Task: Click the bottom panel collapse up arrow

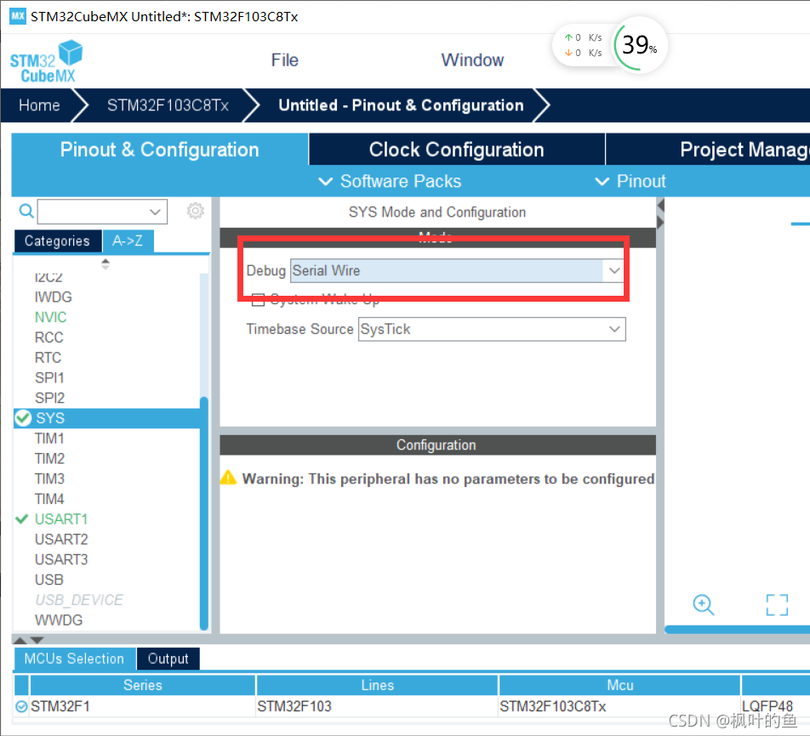Action: [x=20, y=641]
